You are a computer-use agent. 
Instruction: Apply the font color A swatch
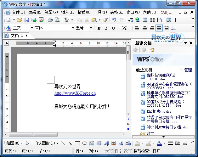tap(159, 143)
